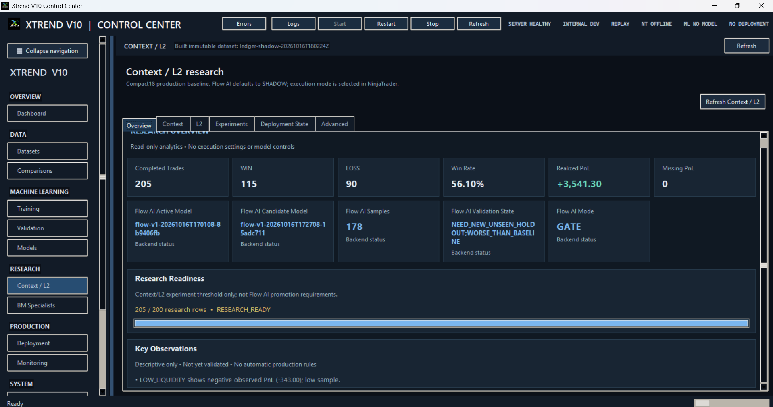
Task: Click the Realized PnL value +3,541.30
Action: (579, 184)
